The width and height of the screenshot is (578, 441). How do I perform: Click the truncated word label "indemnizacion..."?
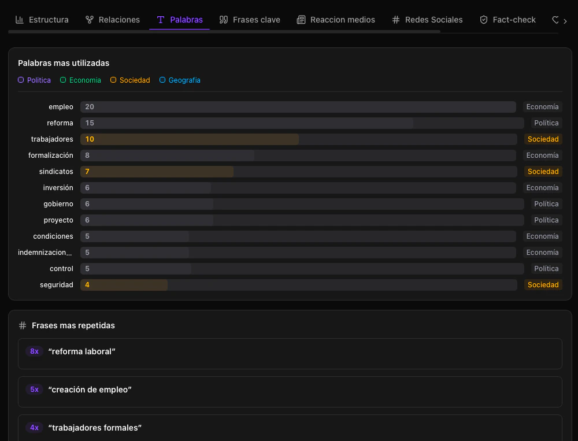pos(45,253)
